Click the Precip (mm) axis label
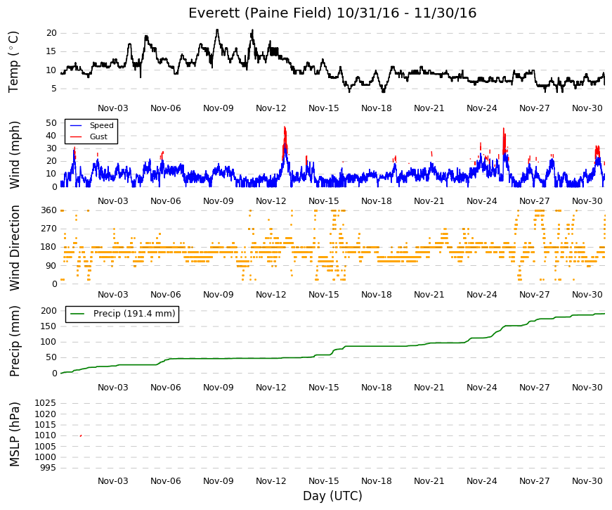Viewport: 612px width, 510px height. [x=13, y=341]
